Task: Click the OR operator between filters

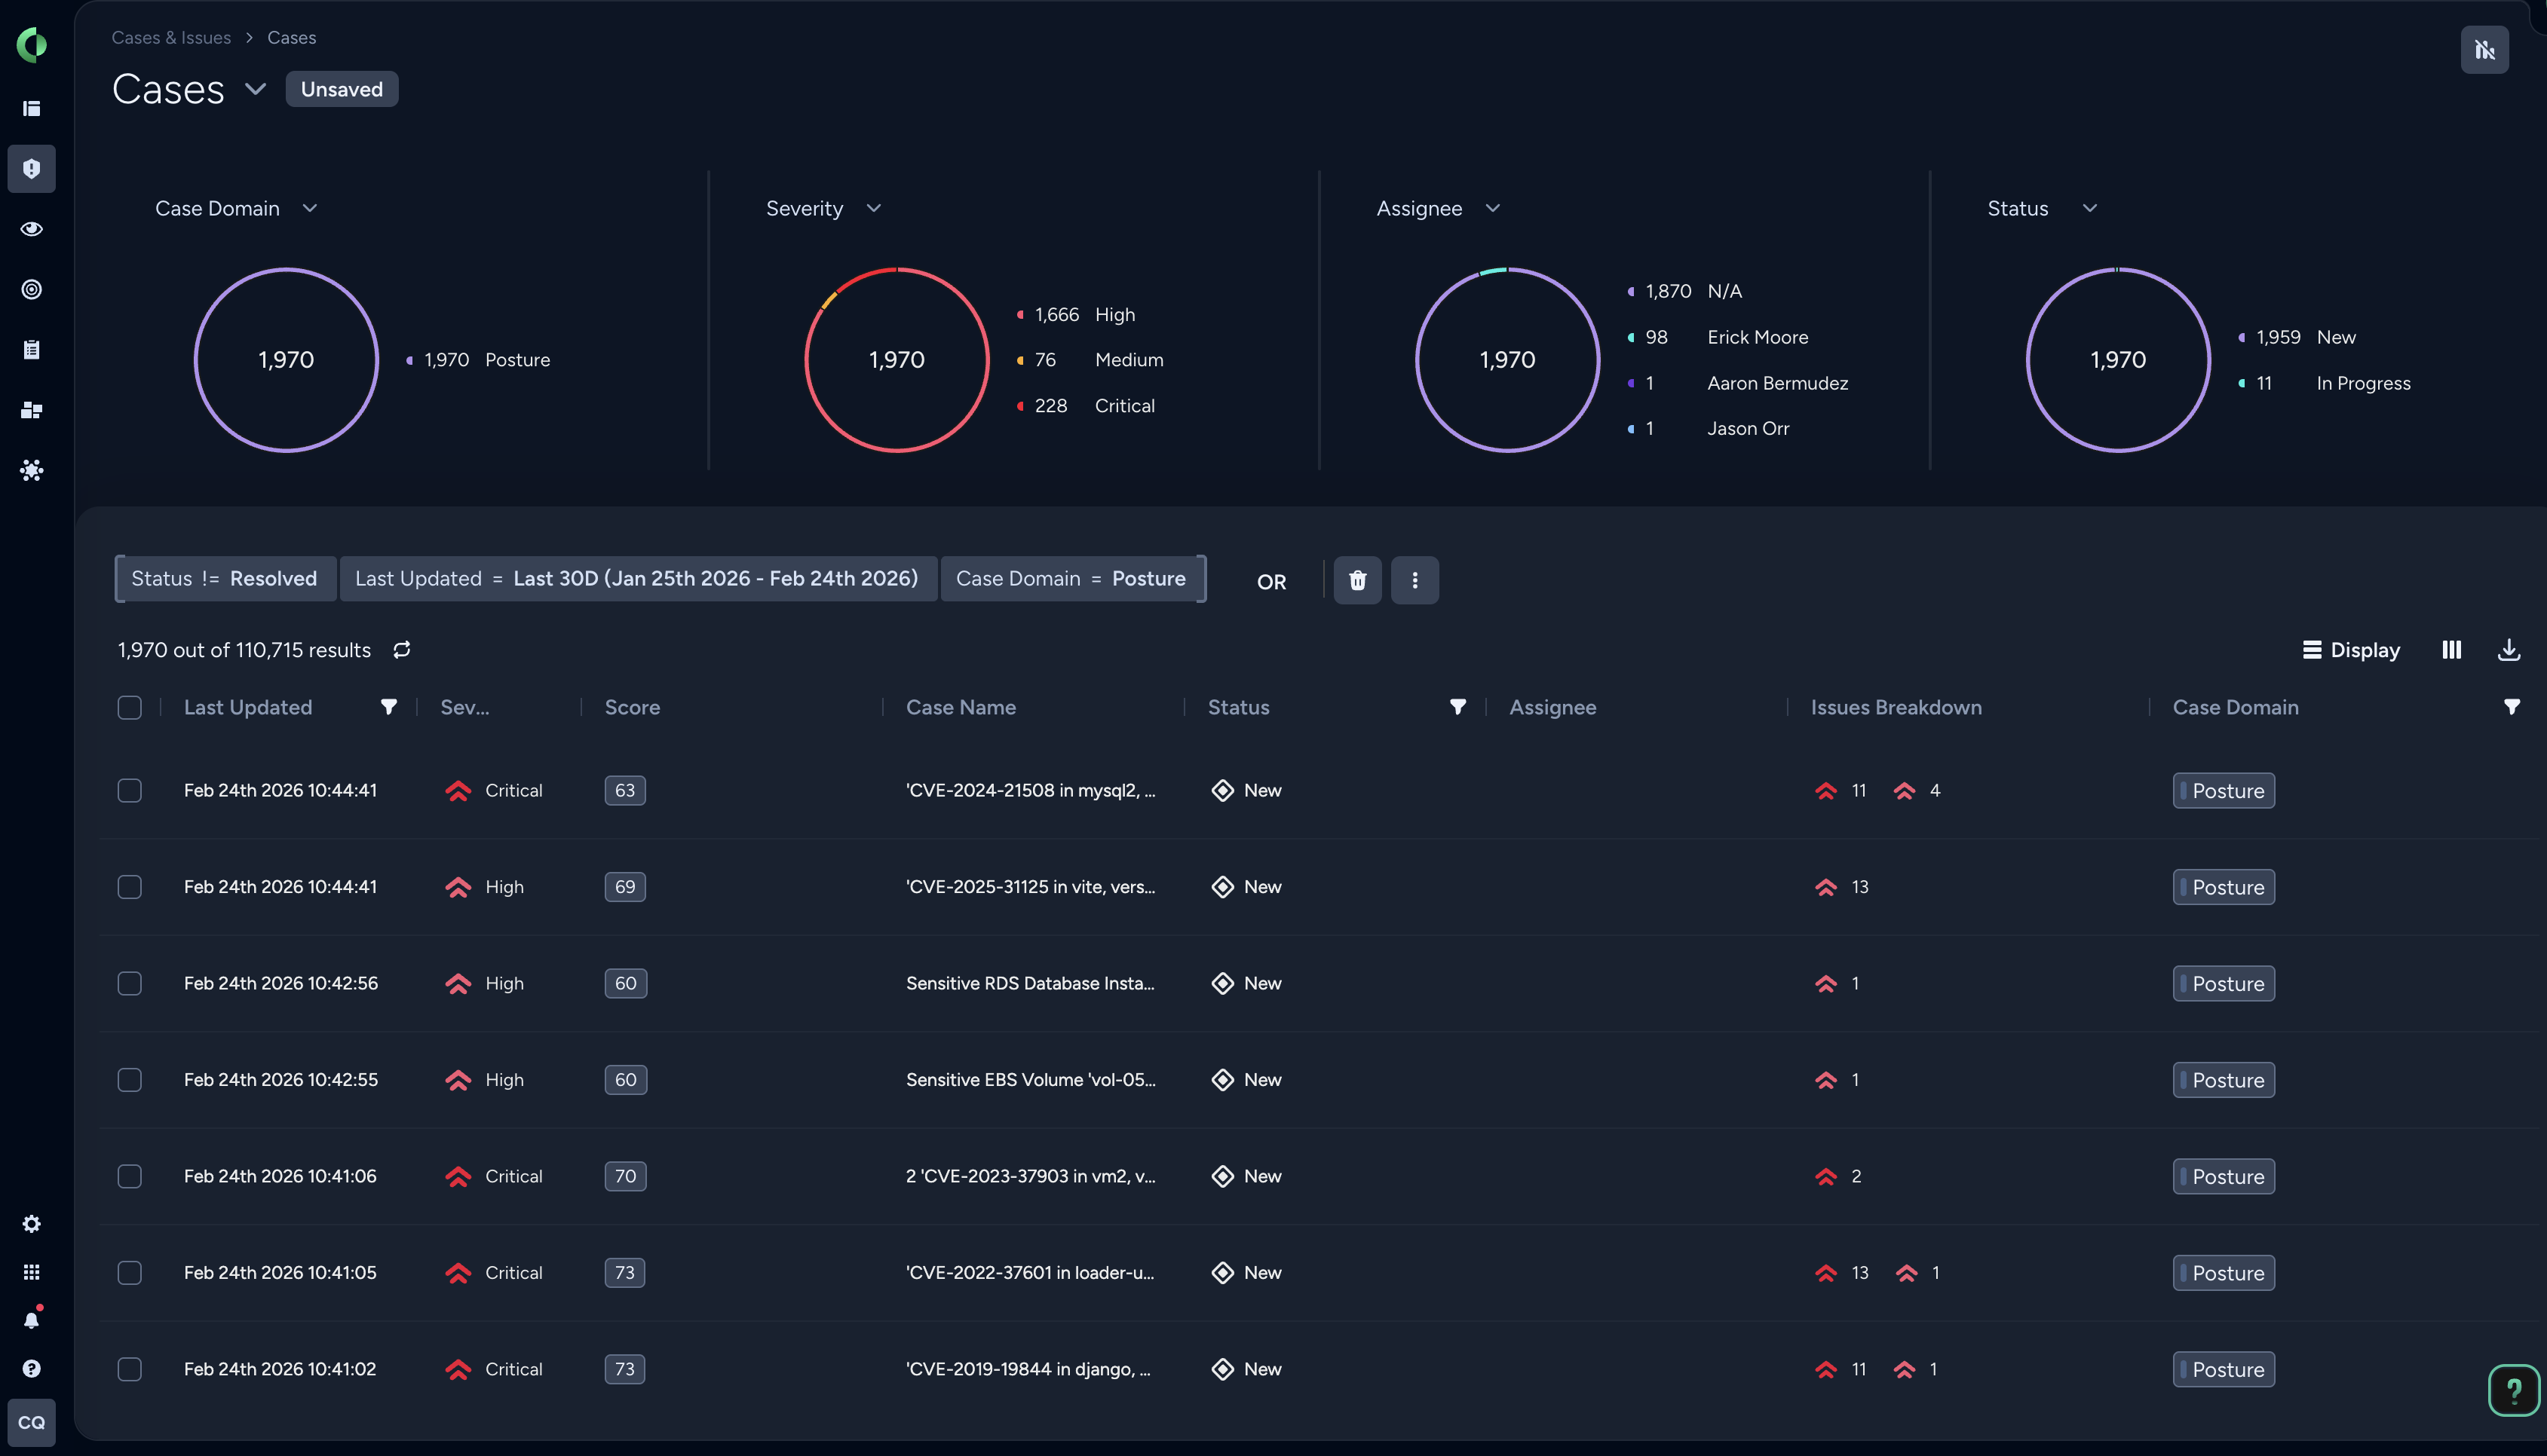Action: 1271,581
